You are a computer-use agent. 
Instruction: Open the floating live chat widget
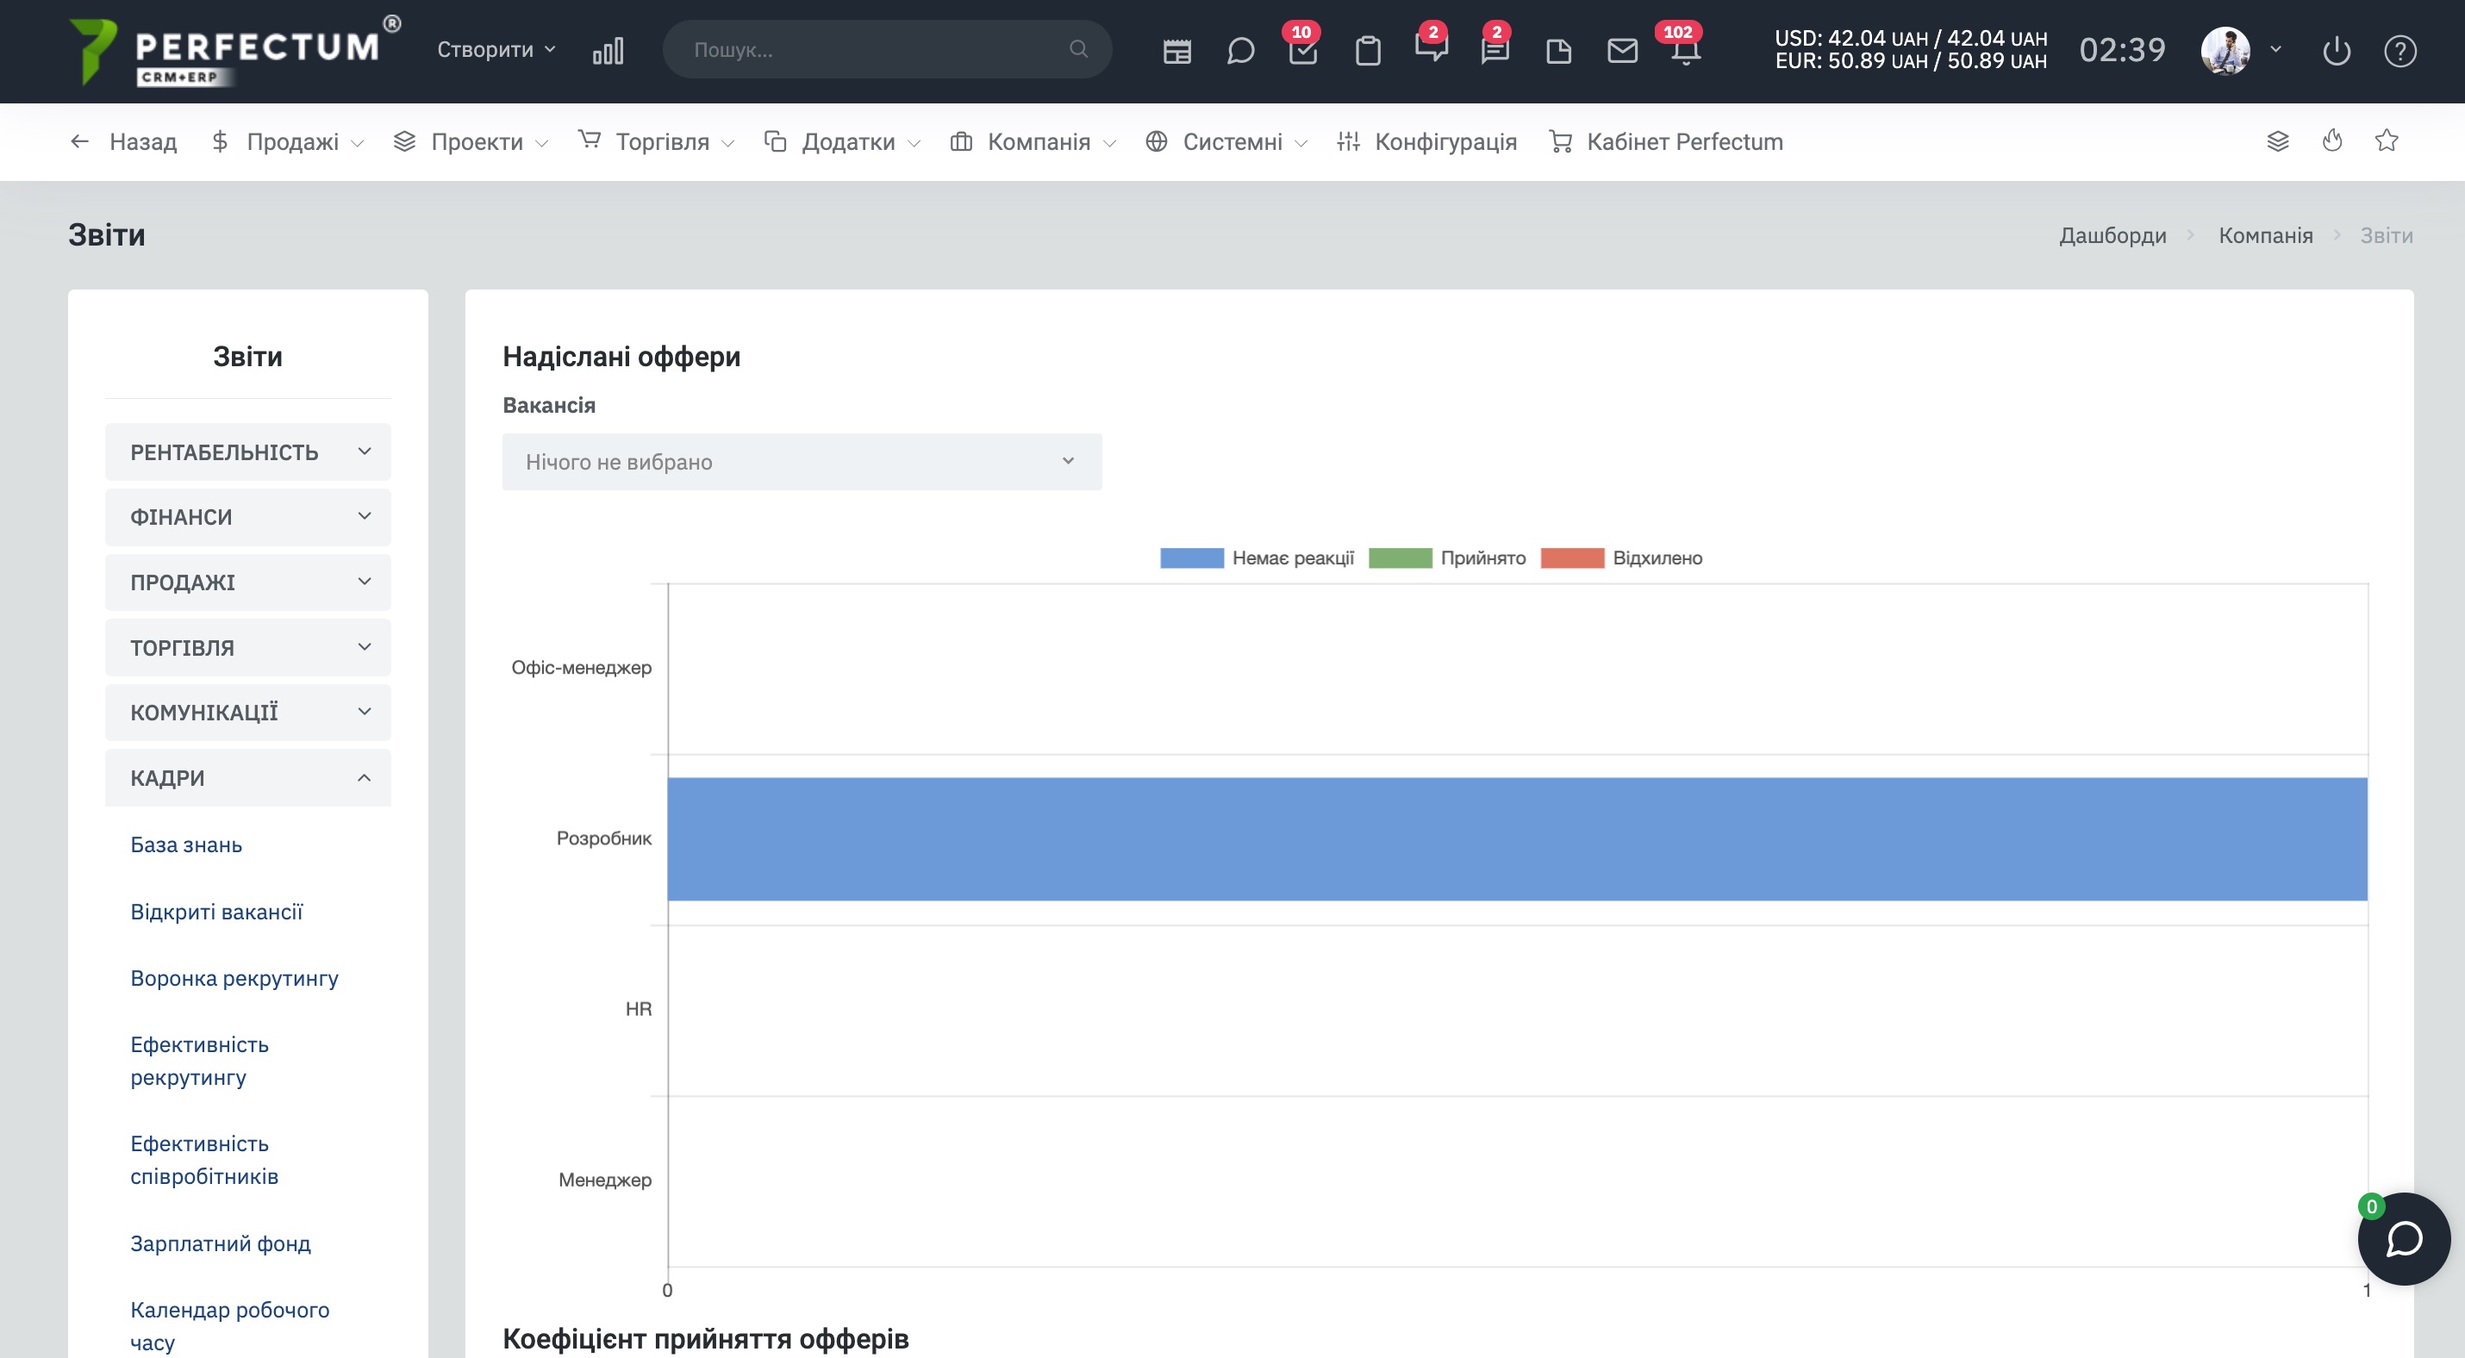coord(2404,1238)
